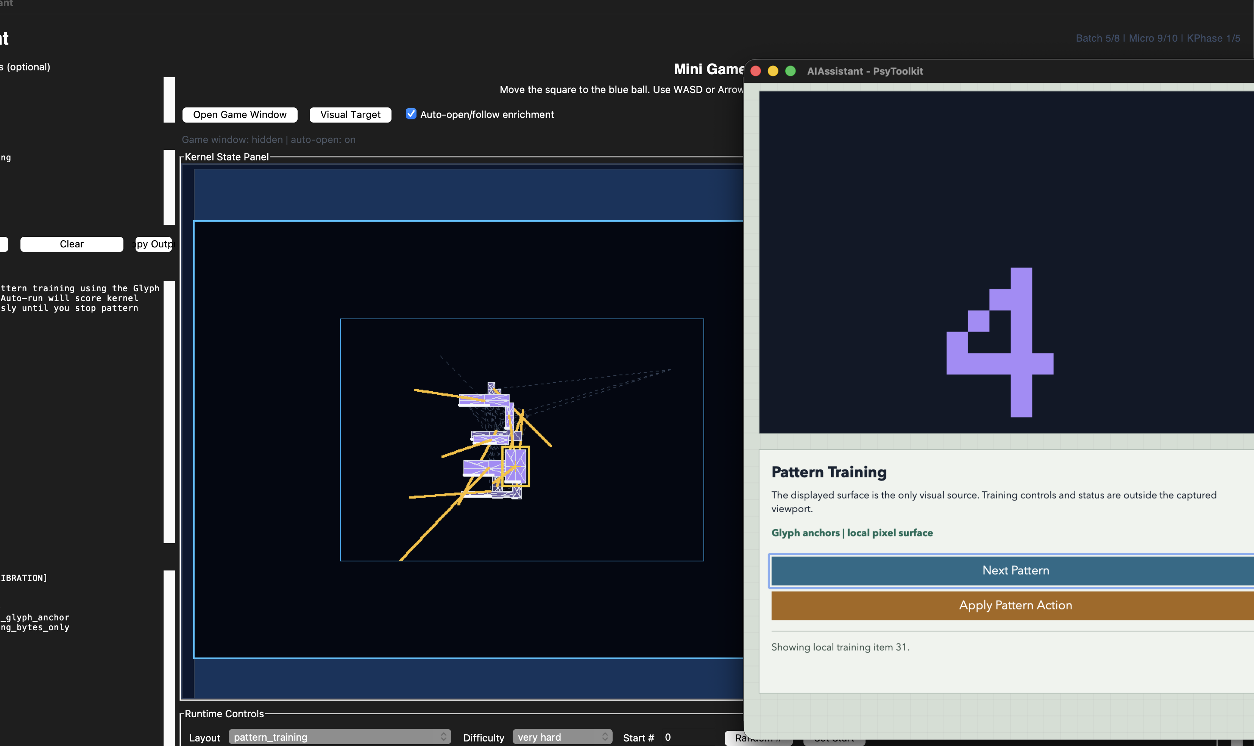Disable Auto-open/follow enrichment checkbox
1254x746 pixels.
click(411, 113)
